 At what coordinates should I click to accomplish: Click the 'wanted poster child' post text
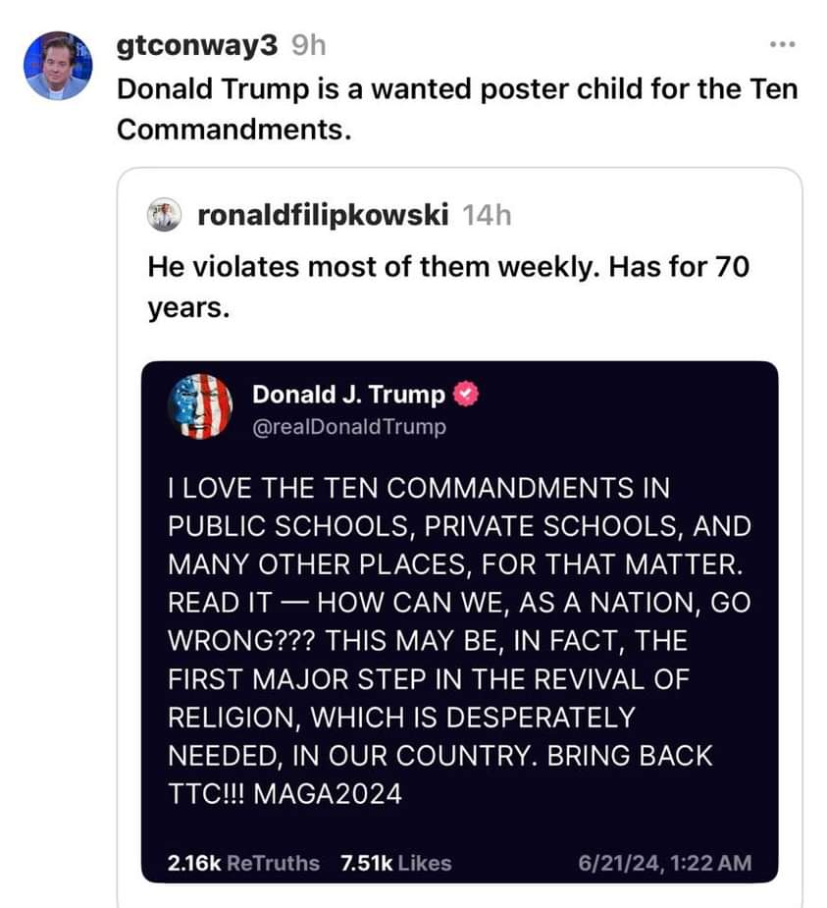coord(457,109)
